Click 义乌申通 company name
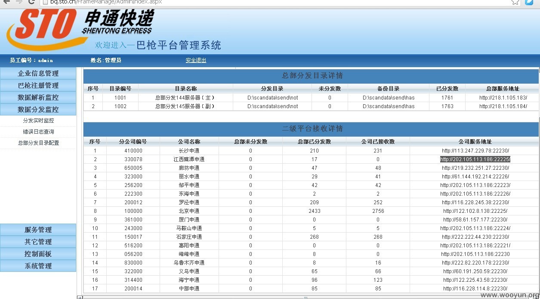The height and width of the screenshot is (299, 540). pyautogui.click(x=189, y=271)
